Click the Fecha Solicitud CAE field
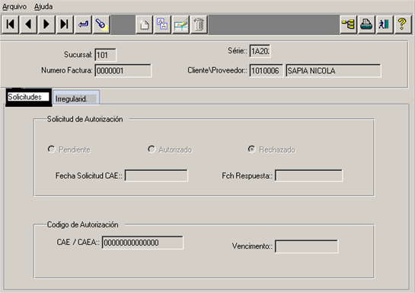This screenshot has height=293, width=415. [x=156, y=175]
